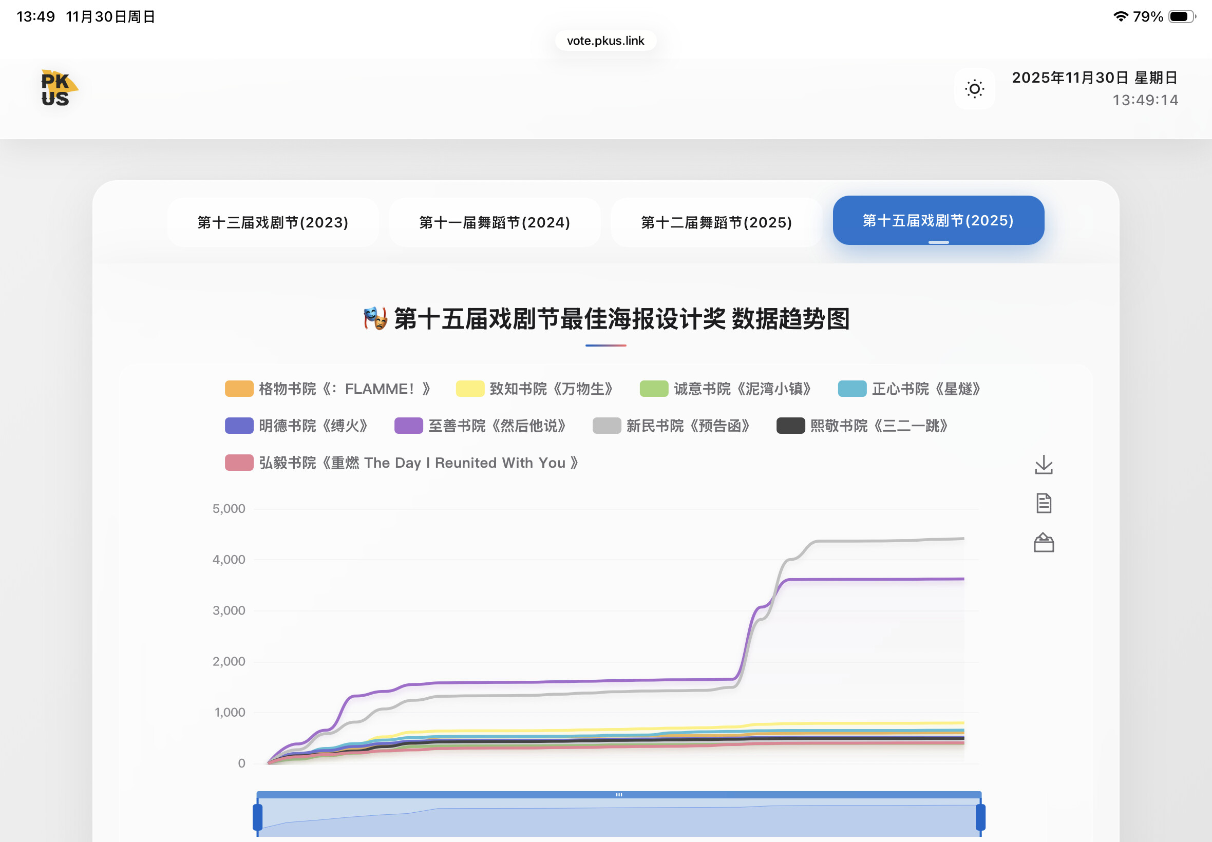Switch to 第十三届戏剧节(2023) tab
Screen dimensions: 1212x842
click(273, 222)
